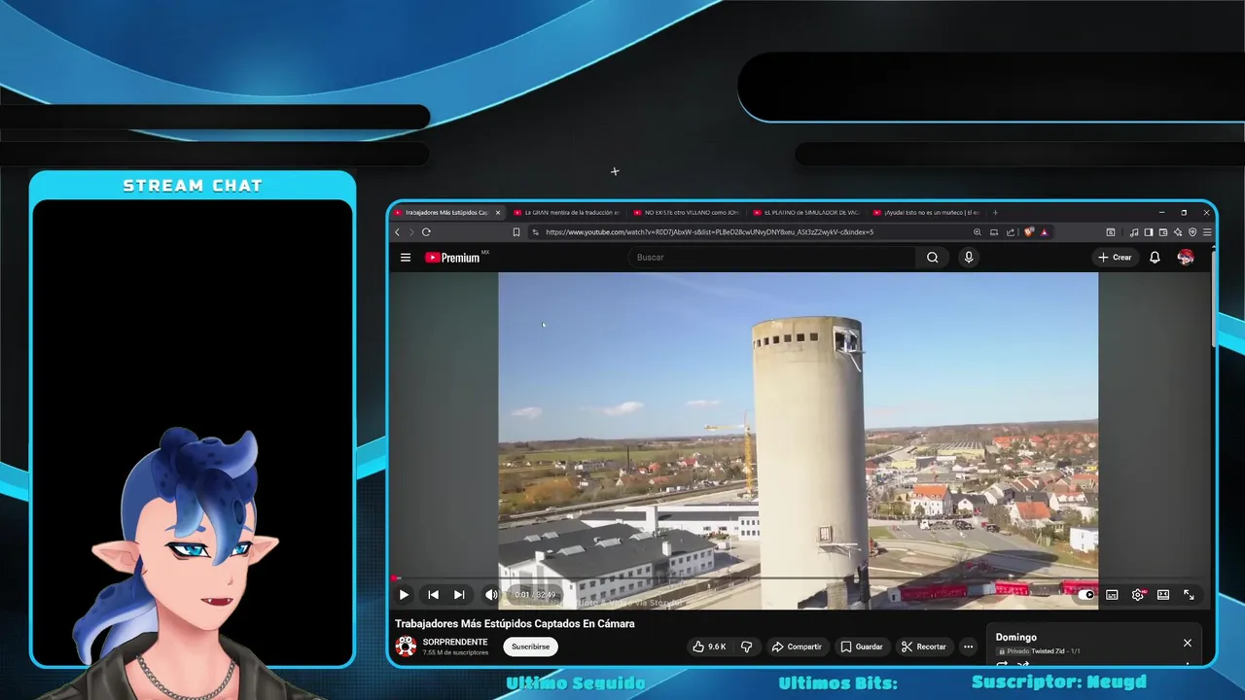
Task: Open player settings gear
Action: coord(1138,595)
